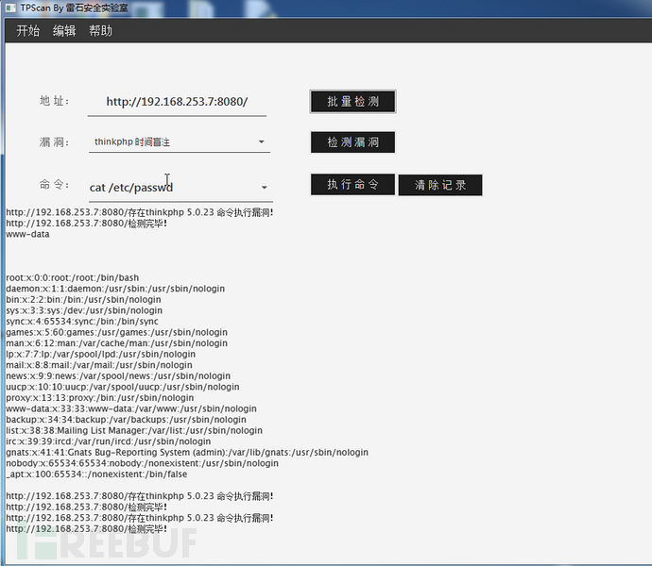Select the sys:x:3:3 output line
Image resolution: width=652 pixels, height=566 pixels.
click(x=84, y=310)
